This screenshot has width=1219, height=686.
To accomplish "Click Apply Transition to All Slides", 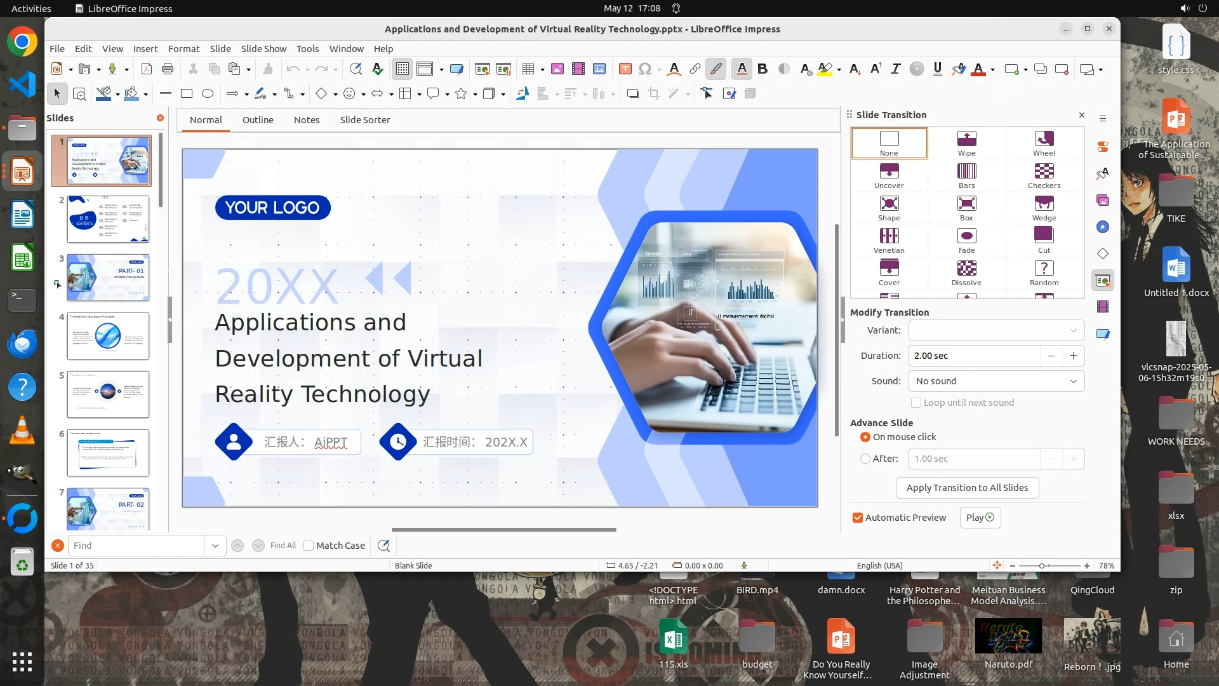I will (967, 488).
